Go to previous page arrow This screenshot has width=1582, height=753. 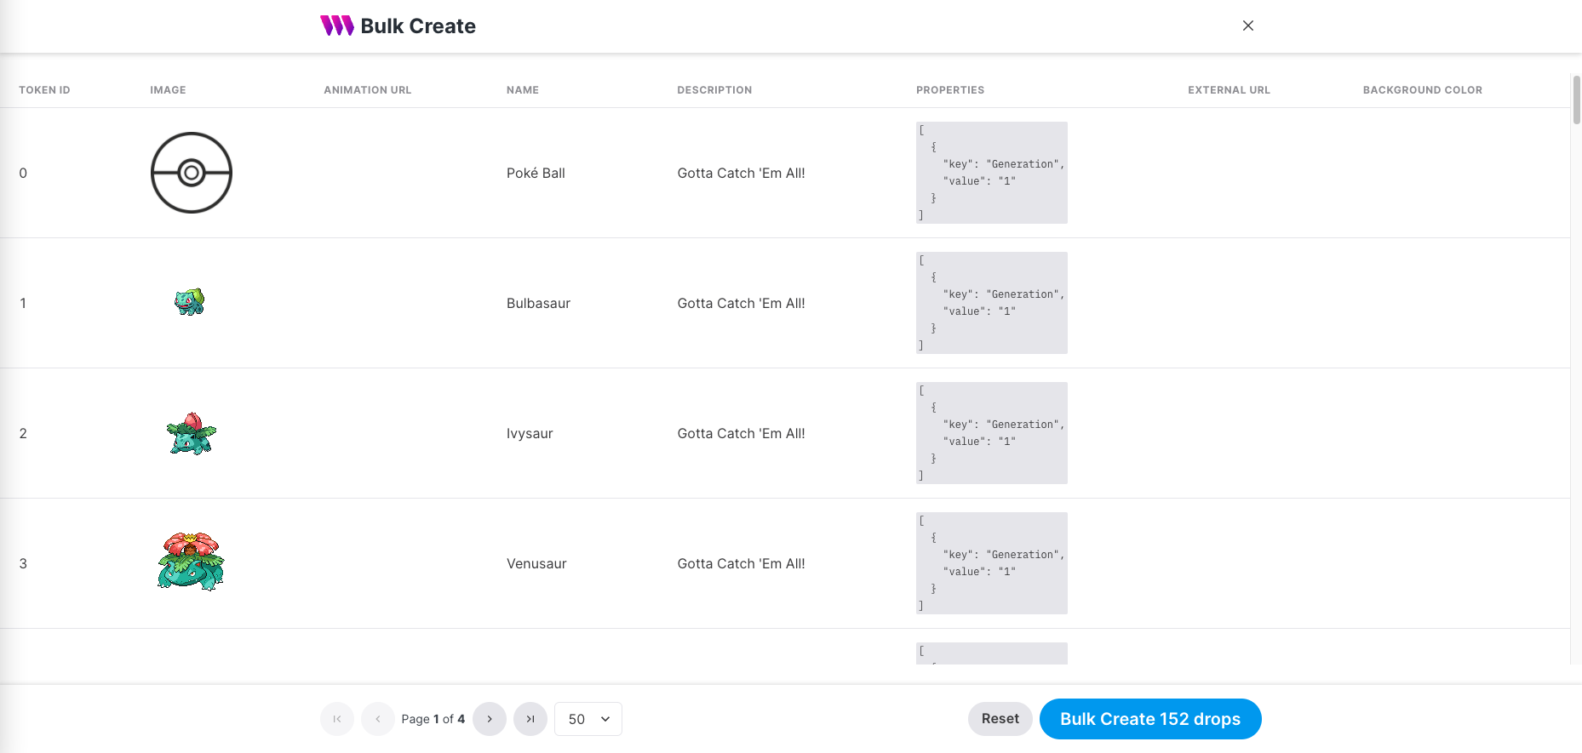pyautogui.click(x=378, y=719)
